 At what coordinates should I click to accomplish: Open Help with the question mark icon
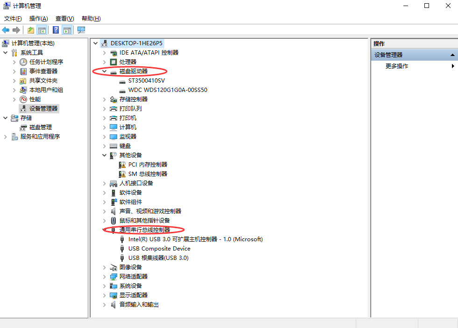(x=56, y=30)
